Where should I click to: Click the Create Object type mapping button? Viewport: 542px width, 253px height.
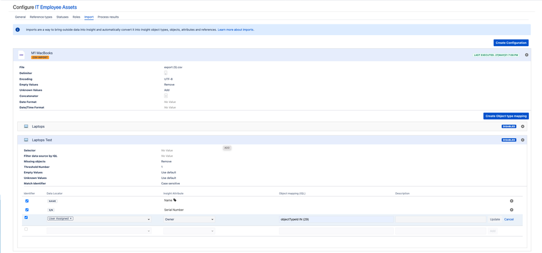pyautogui.click(x=506, y=116)
